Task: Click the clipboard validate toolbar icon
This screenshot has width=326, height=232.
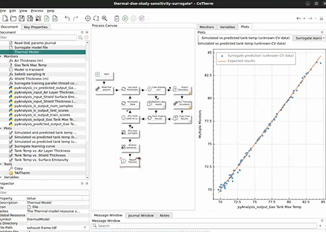Action: point(117,18)
